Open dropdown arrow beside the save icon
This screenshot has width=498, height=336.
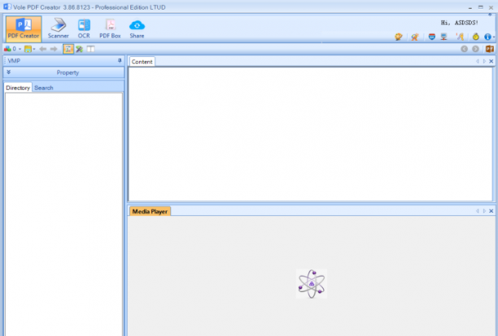pyautogui.click(x=34, y=49)
